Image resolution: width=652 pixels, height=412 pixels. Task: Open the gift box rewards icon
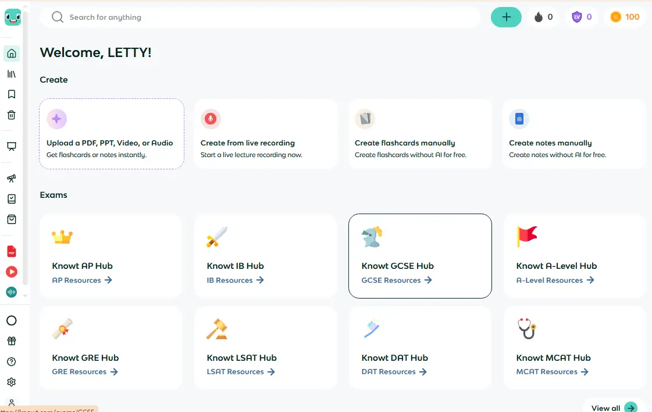pyautogui.click(x=12, y=341)
